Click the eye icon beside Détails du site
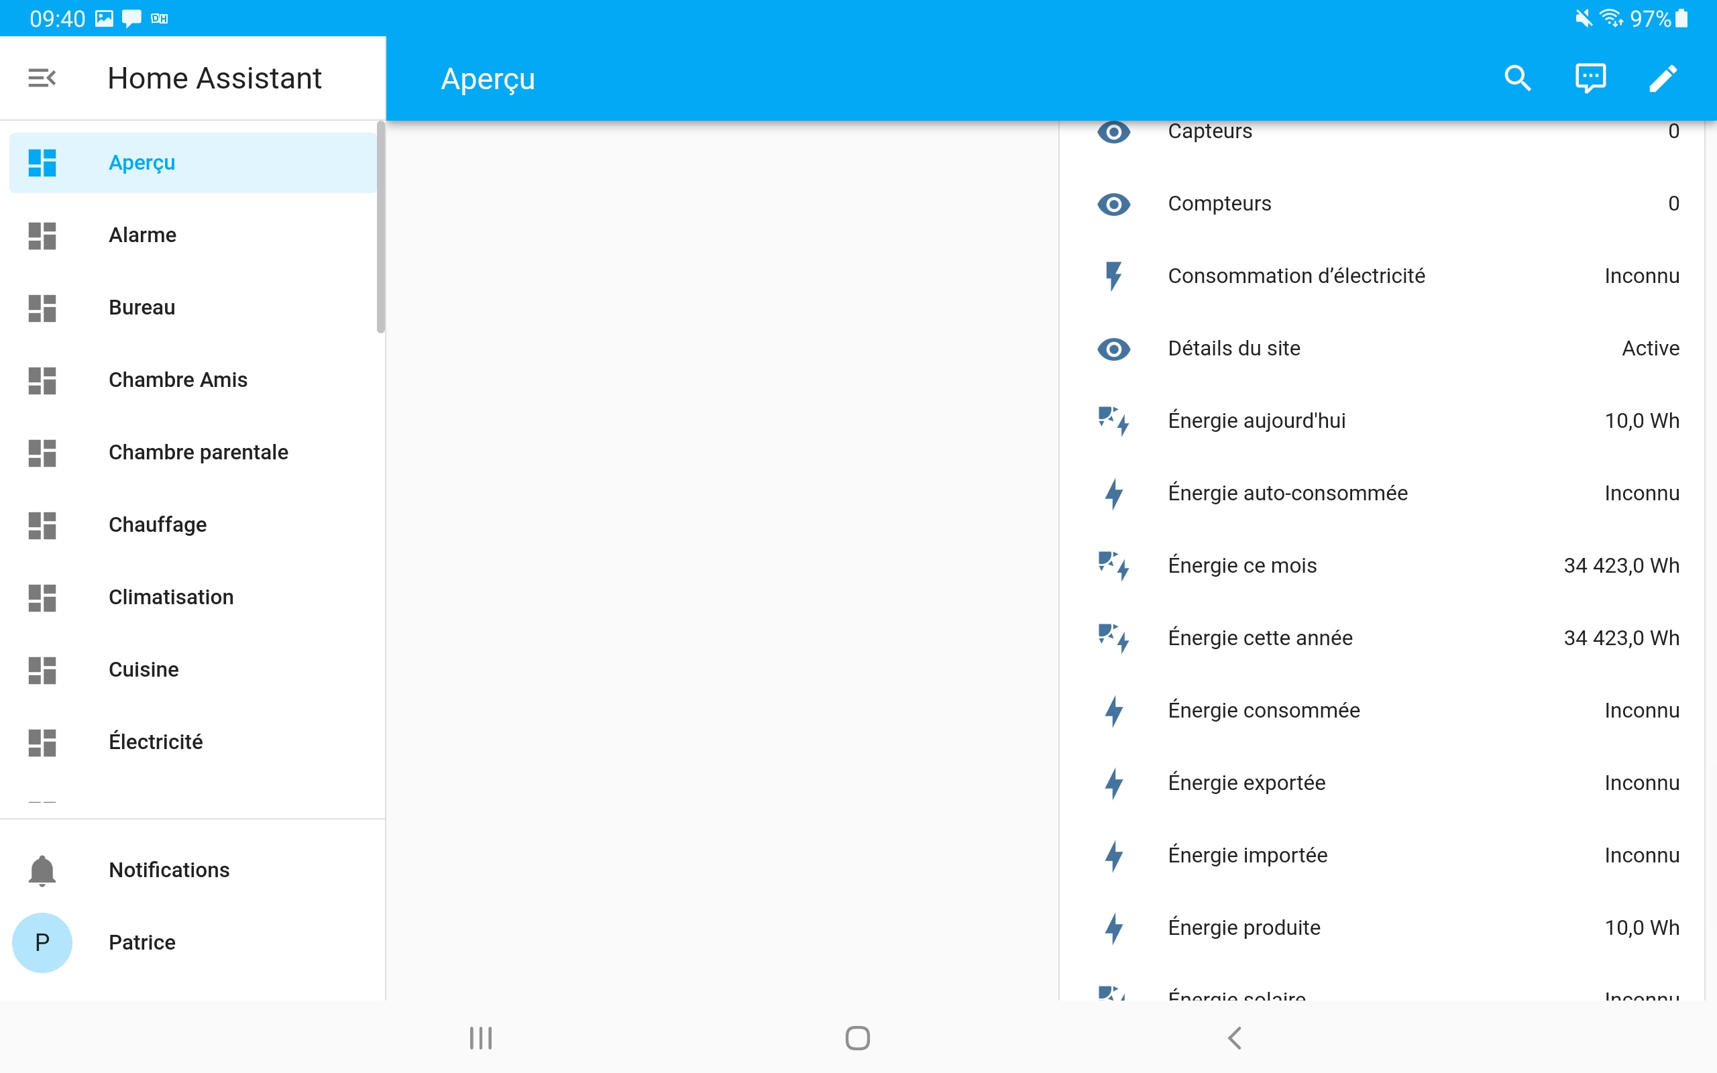 [1113, 349]
